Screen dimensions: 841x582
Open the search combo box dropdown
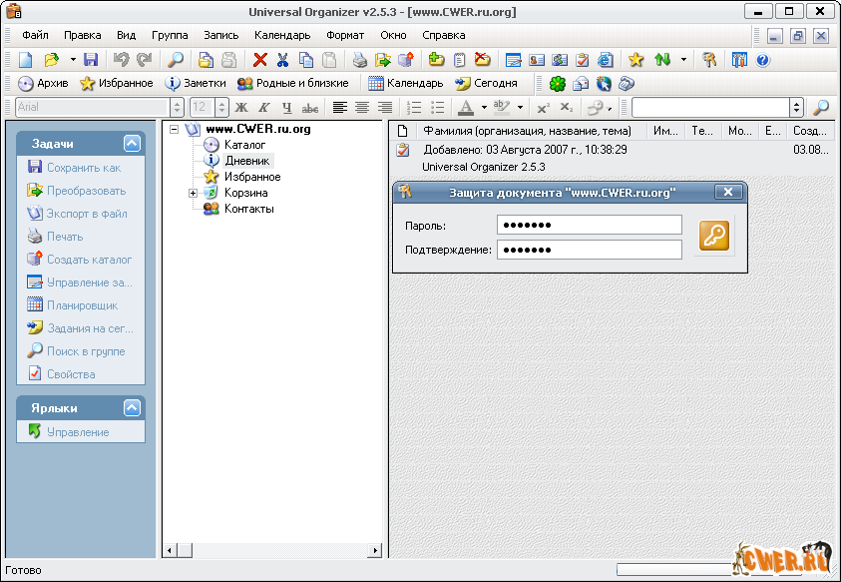796,108
